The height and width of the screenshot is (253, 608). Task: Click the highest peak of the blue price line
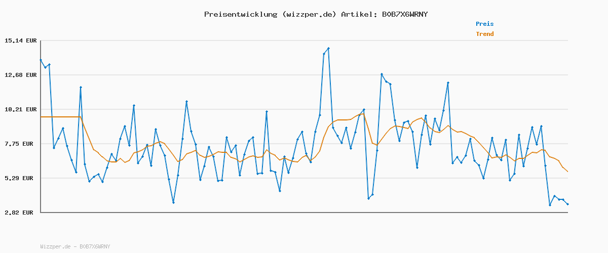pyautogui.click(x=328, y=49)
